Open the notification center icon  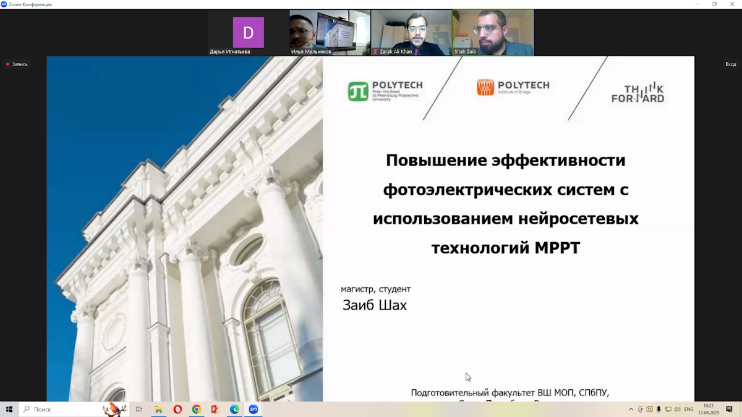tap(730, 410)
